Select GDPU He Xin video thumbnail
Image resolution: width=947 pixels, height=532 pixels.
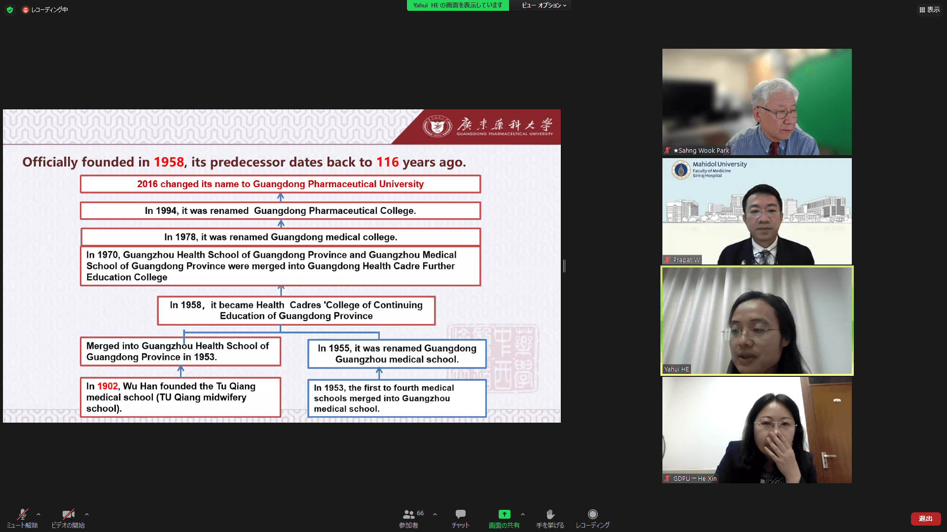click(x=757, y=430)
